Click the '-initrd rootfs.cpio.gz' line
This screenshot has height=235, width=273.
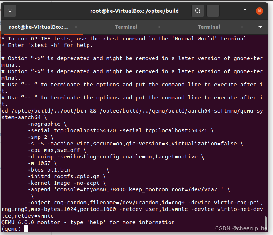point(67,176)
